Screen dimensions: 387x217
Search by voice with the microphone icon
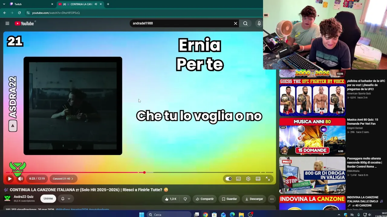click(259, 23)
